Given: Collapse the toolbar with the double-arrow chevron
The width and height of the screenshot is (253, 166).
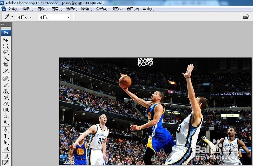Looking at the screenshot, I should [3, 24].
